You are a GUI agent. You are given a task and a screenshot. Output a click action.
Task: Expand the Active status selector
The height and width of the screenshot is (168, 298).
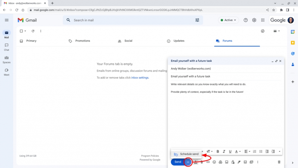click(x=228, y=20)
